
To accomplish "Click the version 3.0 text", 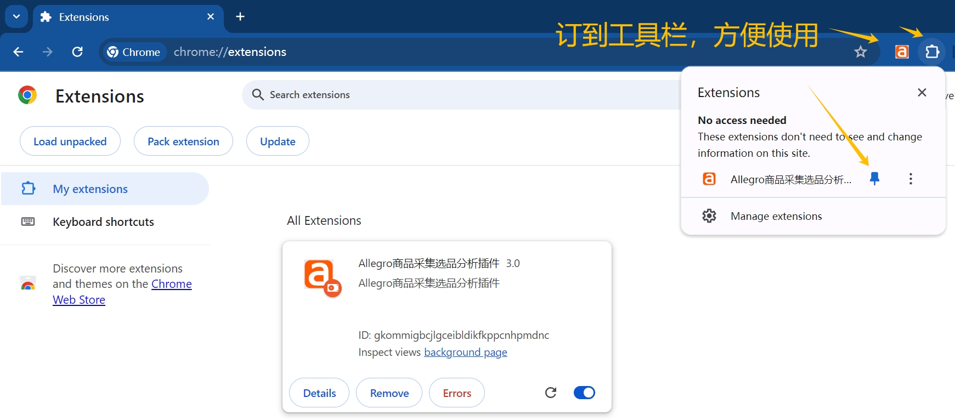I will tap(513, 263).
